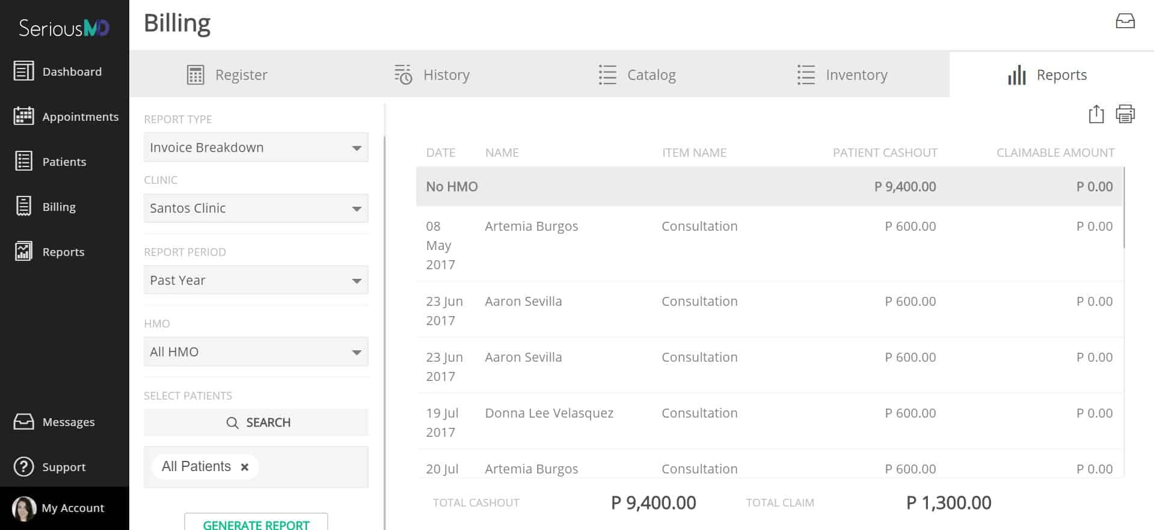Click the History clock-list icon
This screenshot has width=1154, height=530.
403,75
